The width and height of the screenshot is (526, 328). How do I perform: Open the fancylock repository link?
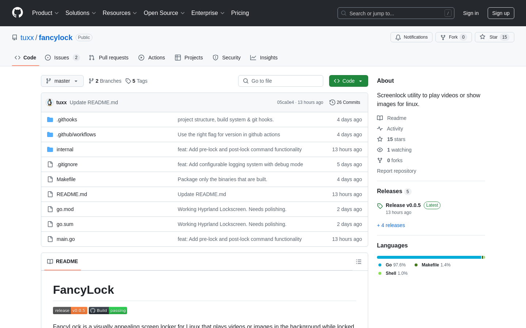click(56, 38)
